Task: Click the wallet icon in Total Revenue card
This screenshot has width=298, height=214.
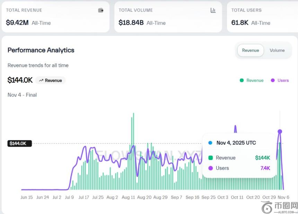Action: coord(101,10)
